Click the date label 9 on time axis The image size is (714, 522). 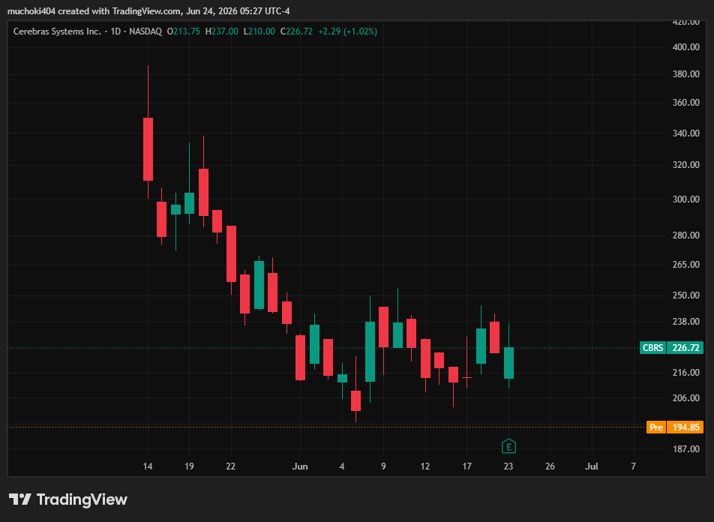[x=383, y=466]
